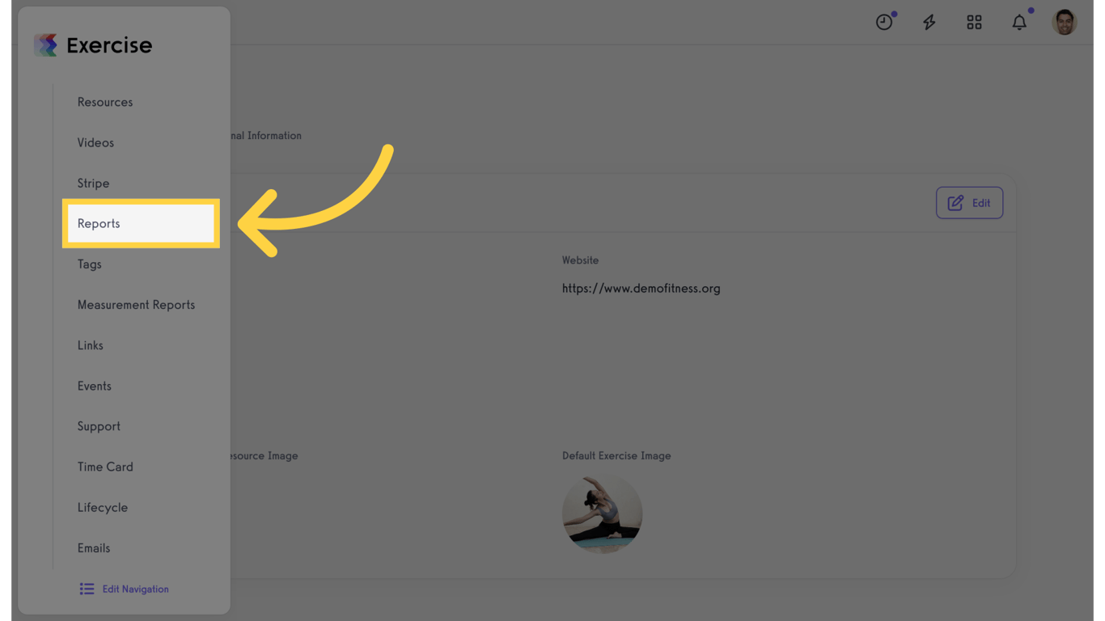Image resolution: width=1105 pixels, height=621 pixels.
Task: Open the Time Card menu item
Action: click(x=105, y=467)
